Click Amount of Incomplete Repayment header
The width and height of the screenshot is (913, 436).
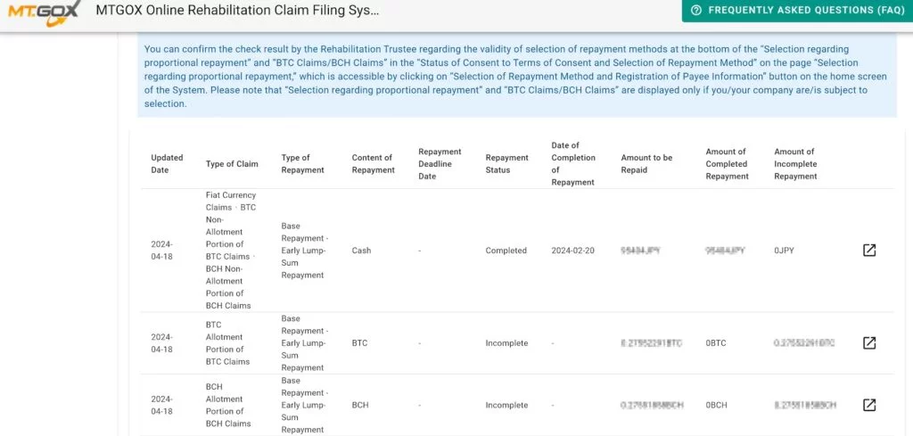tap(795, 164)
